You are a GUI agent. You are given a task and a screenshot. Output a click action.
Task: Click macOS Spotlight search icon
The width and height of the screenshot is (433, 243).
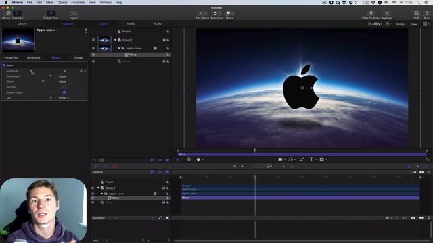pos(418,3)
